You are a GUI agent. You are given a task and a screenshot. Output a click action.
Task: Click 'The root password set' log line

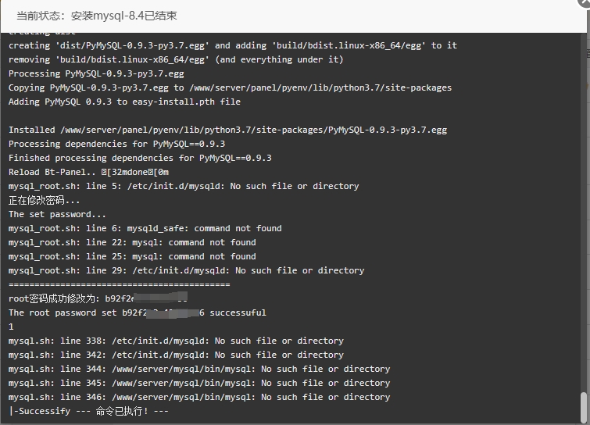(x=137, y=313)
